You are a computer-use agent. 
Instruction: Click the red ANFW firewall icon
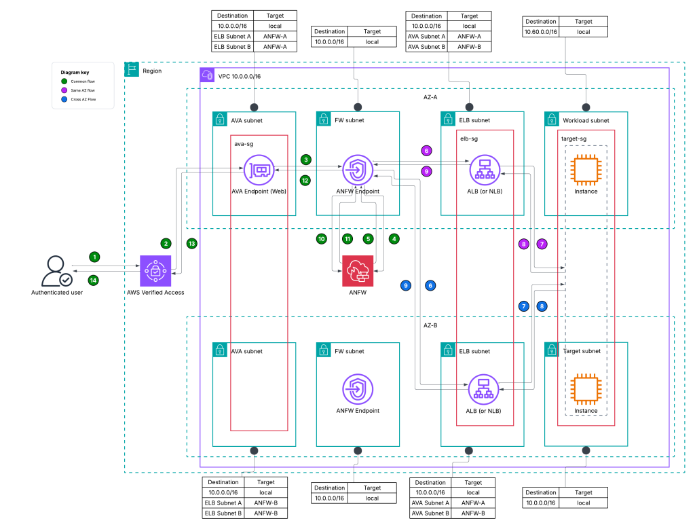click(x=358, y=271)
